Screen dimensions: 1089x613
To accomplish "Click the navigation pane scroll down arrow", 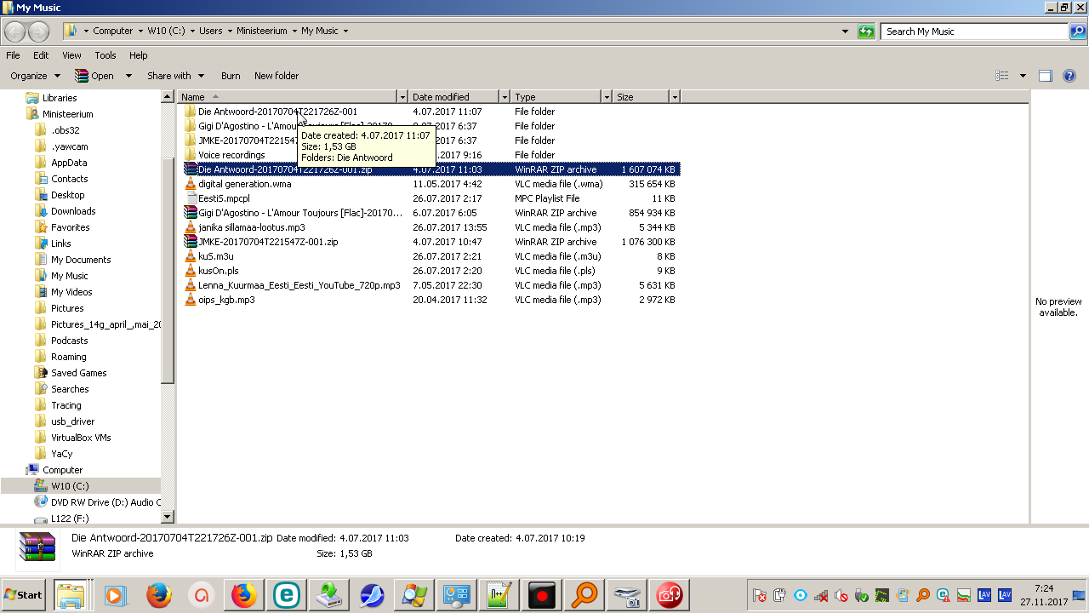I will 167,516.
